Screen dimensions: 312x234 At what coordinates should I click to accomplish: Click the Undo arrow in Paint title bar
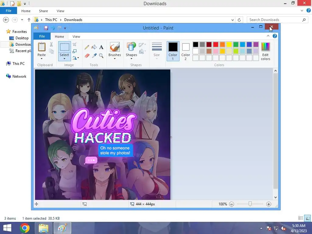(53, 28)
